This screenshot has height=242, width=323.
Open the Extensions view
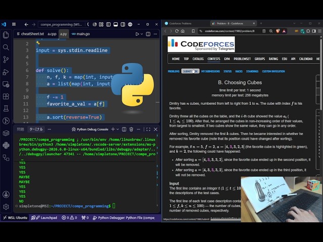[x=6, y=96]
